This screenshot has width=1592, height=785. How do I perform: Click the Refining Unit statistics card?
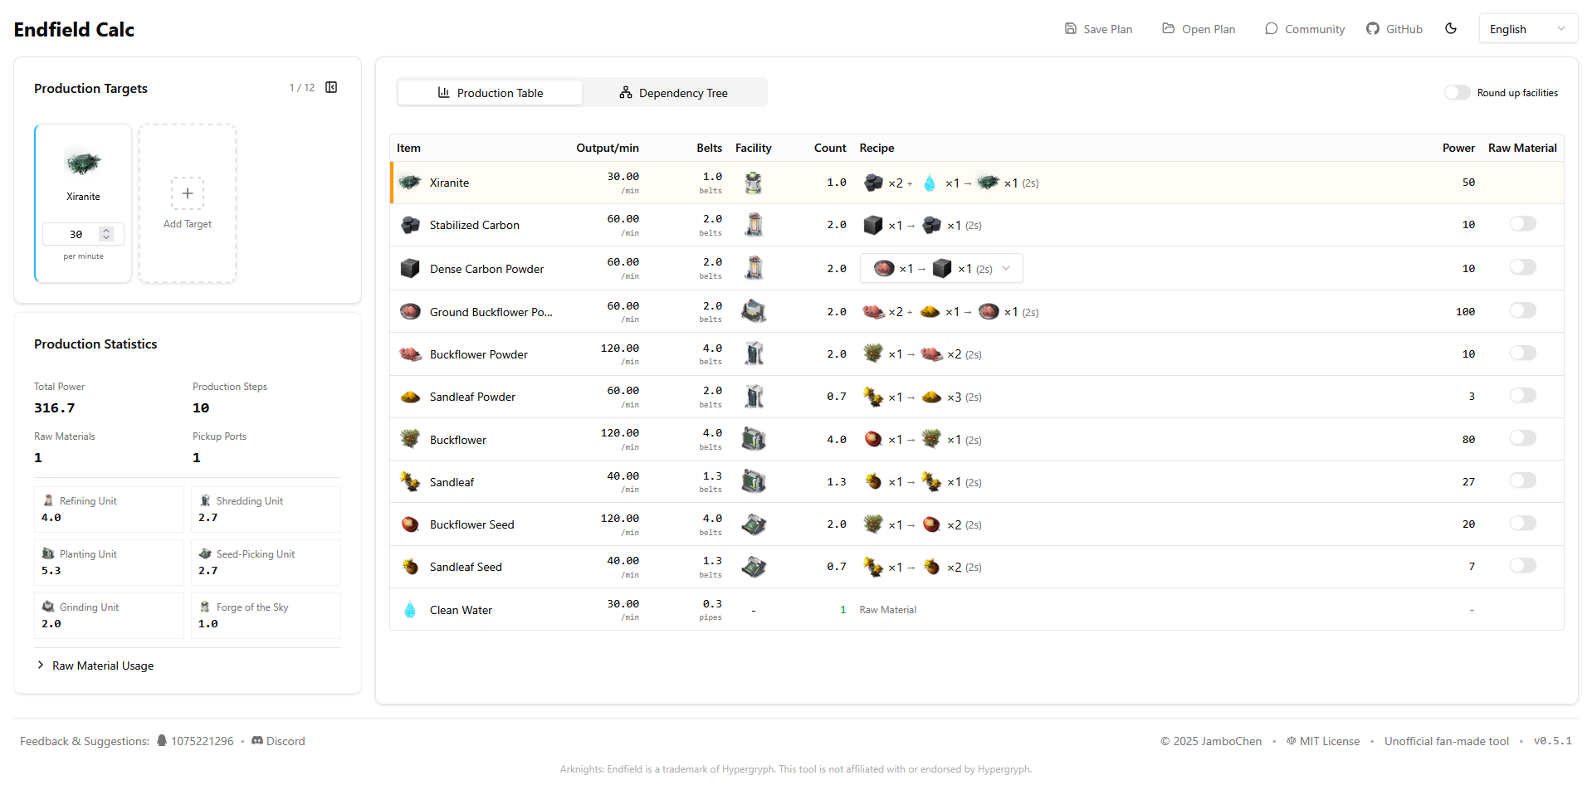tap(109, 510)
